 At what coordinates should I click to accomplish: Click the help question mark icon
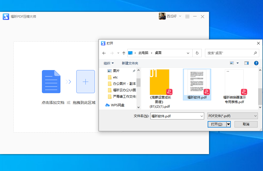tap(256, 63)
